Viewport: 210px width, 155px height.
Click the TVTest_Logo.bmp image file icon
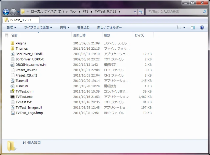pyautogui.click(x=12, y=113)
